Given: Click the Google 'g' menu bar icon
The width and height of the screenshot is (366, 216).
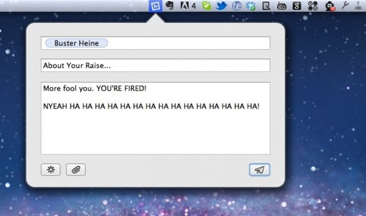Looking at the screenshot, I should pos(297,6).
